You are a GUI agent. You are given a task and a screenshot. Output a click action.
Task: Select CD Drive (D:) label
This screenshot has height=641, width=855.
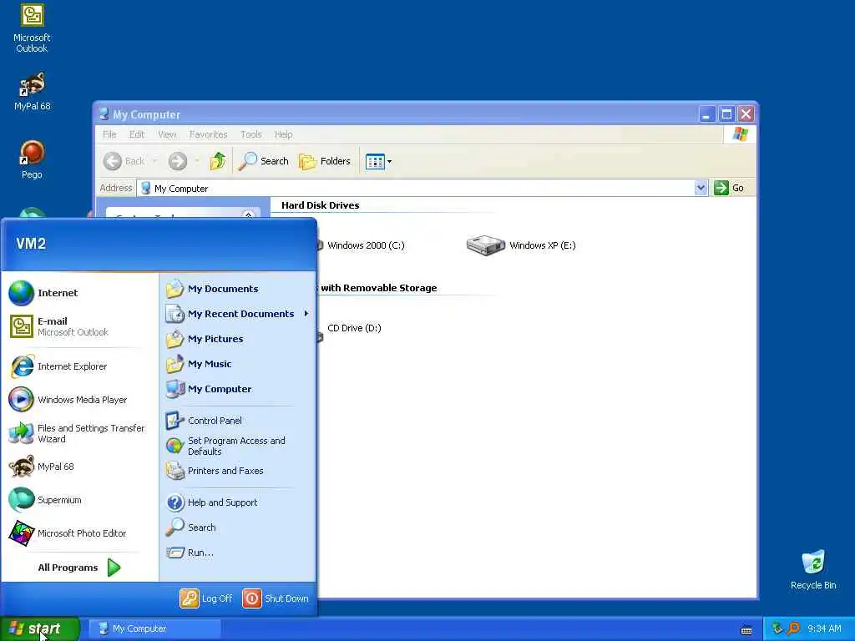click(354, 328)
